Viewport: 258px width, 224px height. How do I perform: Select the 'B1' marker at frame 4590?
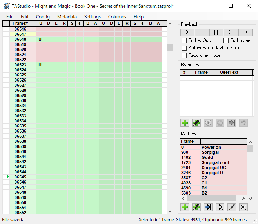click(214, 188)
